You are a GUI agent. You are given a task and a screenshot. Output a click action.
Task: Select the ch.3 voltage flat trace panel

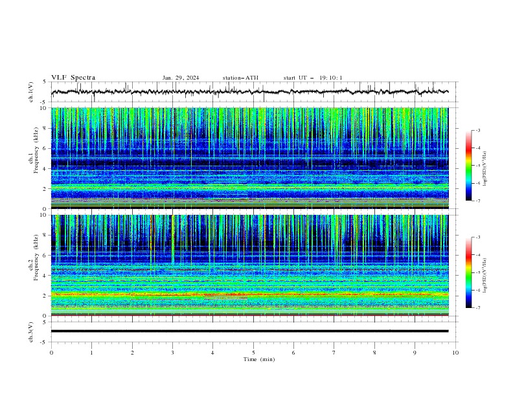coord(254,332)
